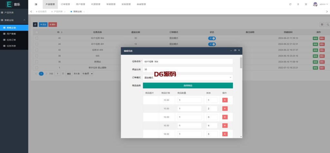The width and height of the screenshot is (330, 153).
Task: Click the 佣金比例 input containing 35
Action: pos(188,70)
